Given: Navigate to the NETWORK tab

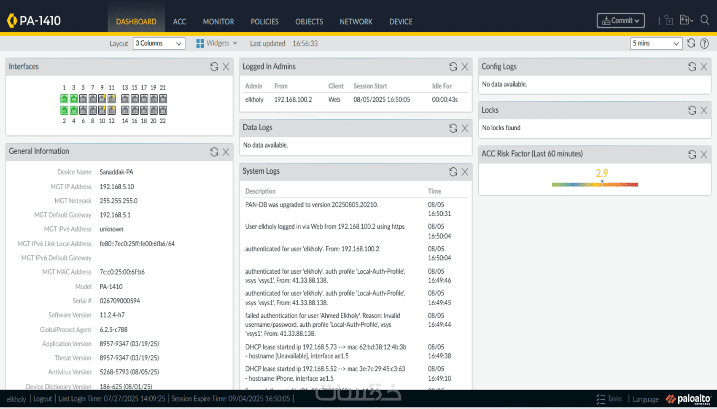Looking at the screenshot, I should tap(356, 22).
